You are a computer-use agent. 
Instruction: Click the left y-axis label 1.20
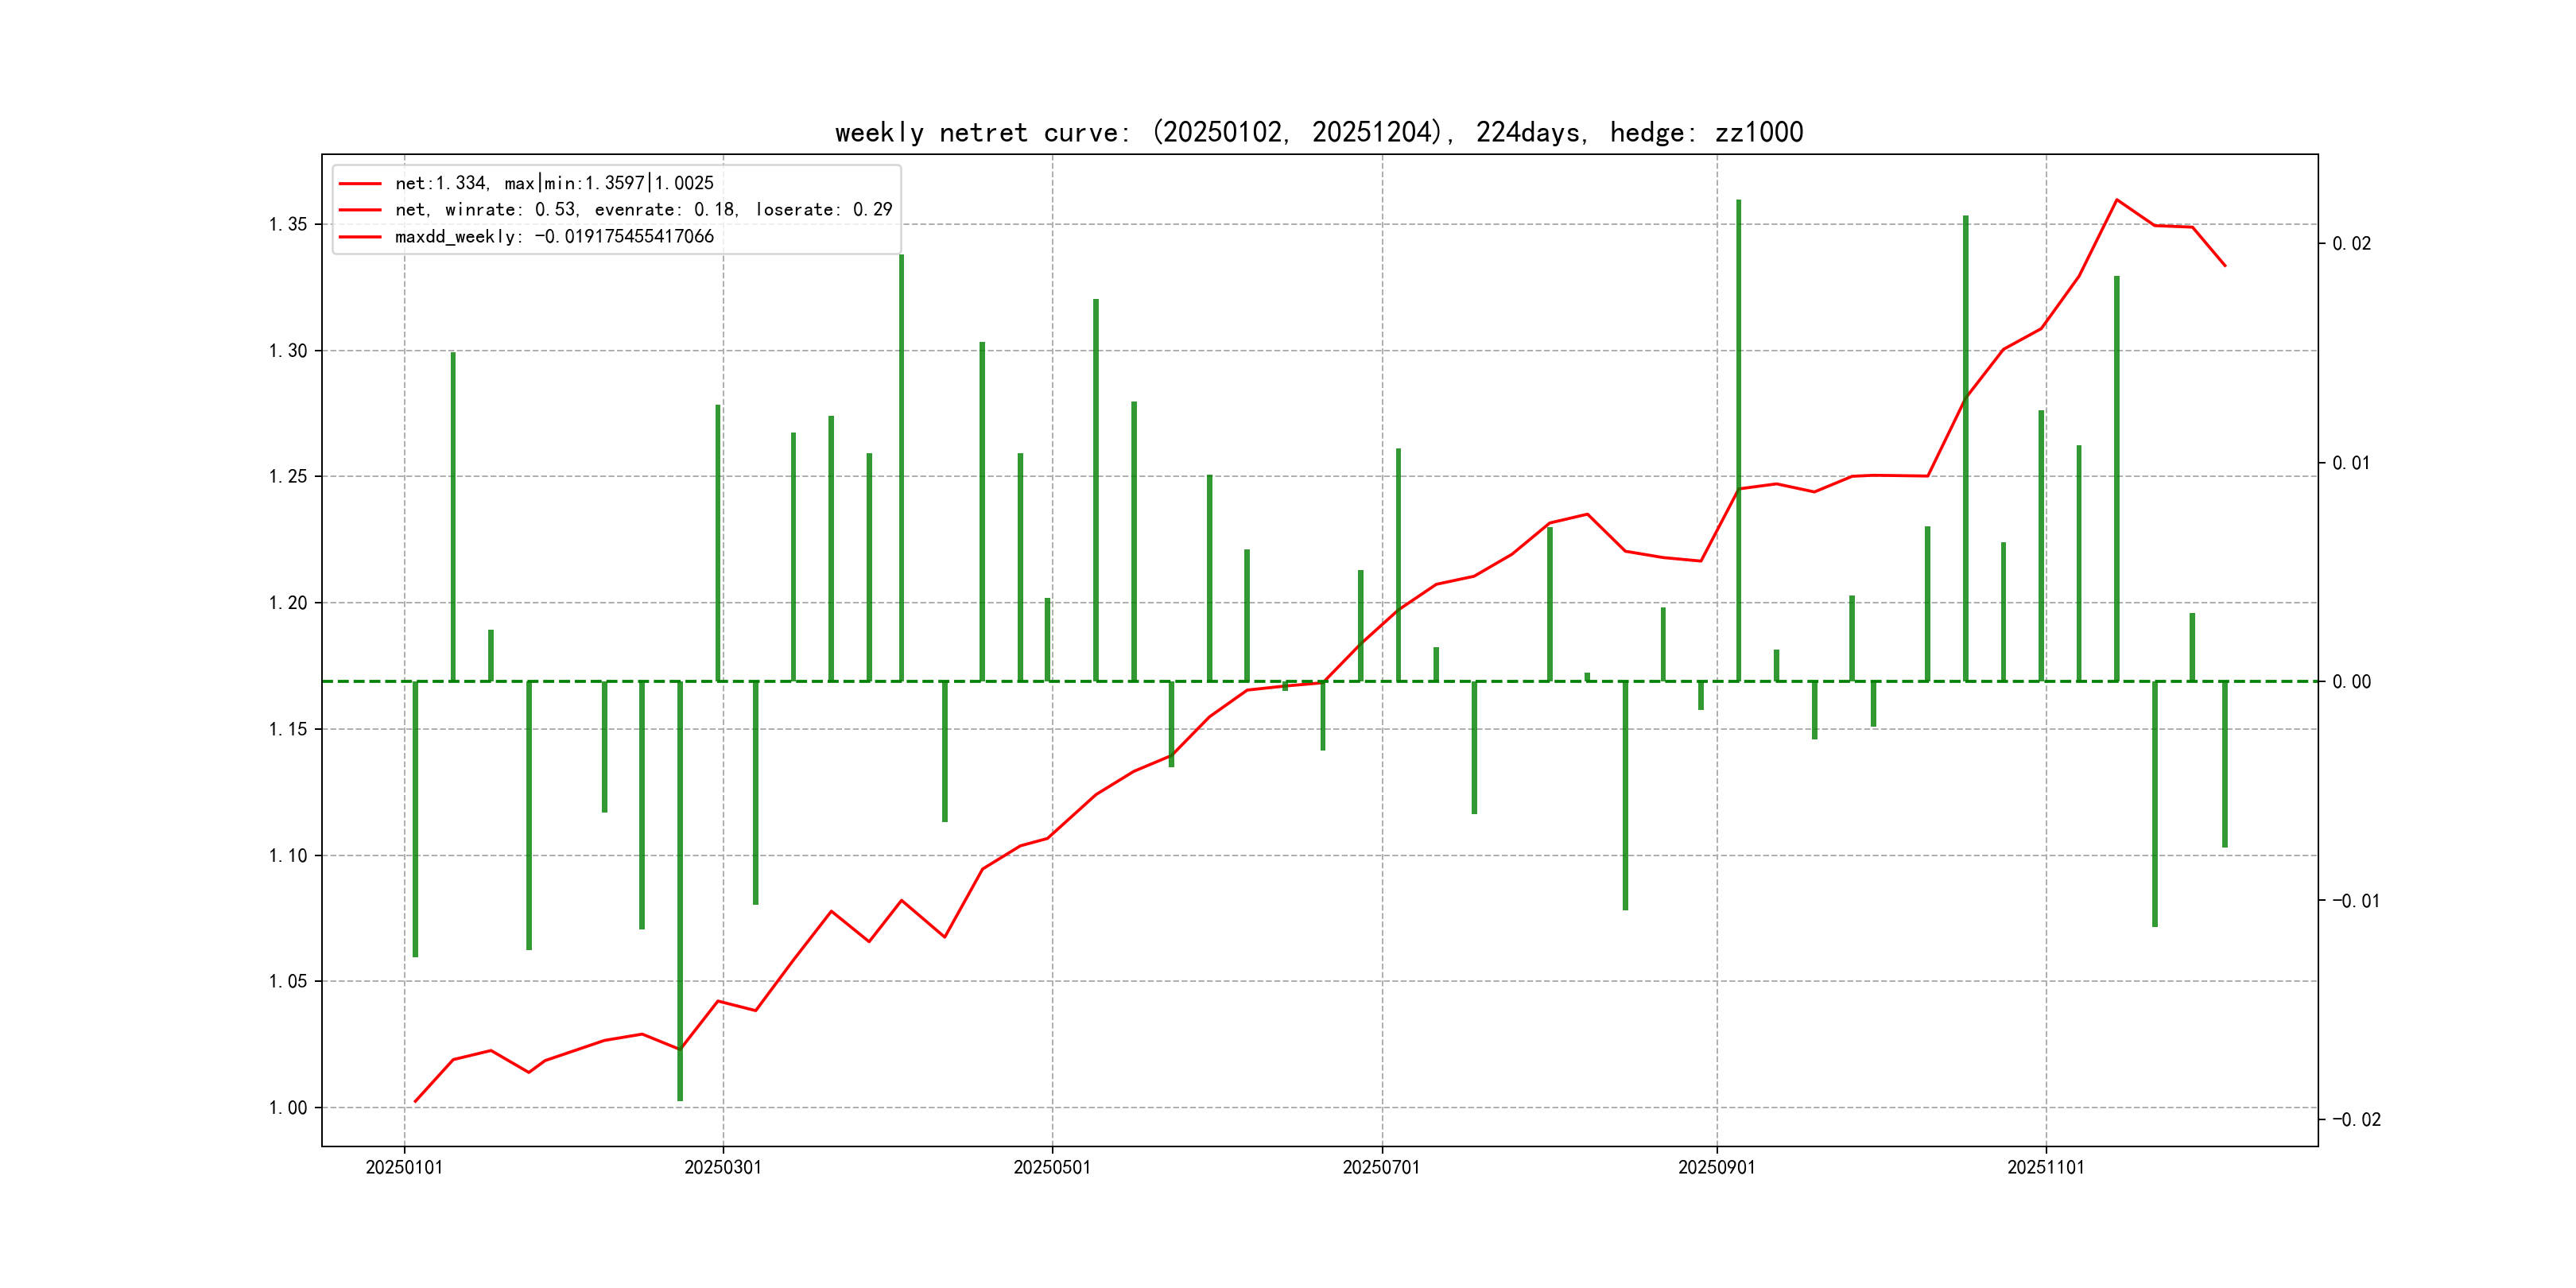(288, 603)
